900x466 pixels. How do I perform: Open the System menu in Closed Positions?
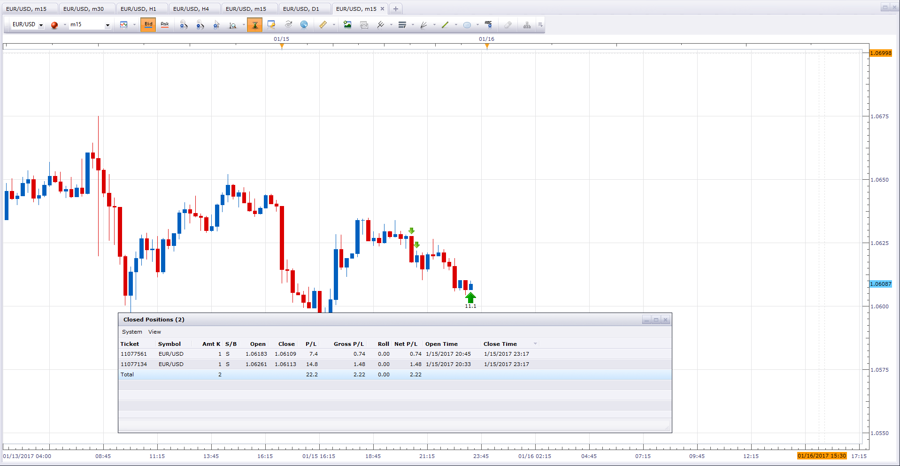point(132,332)
